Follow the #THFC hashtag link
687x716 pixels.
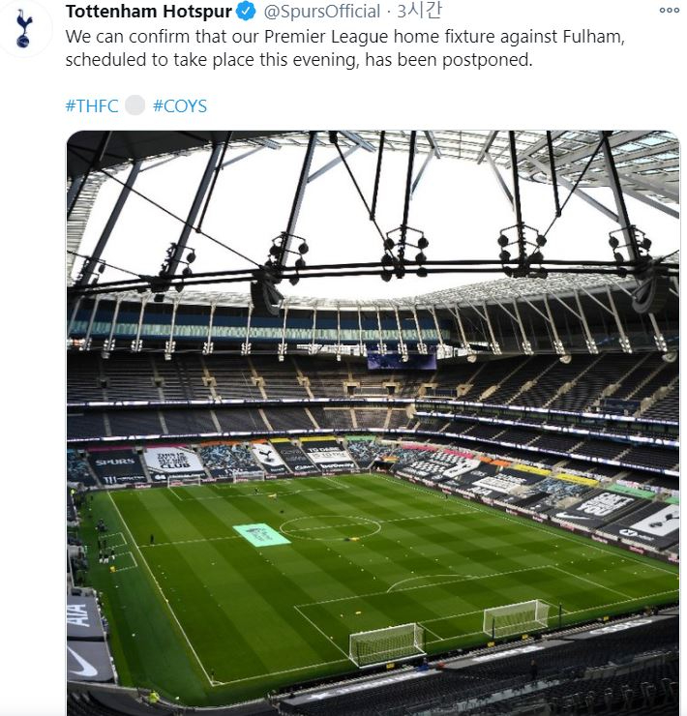pos(92,105)
